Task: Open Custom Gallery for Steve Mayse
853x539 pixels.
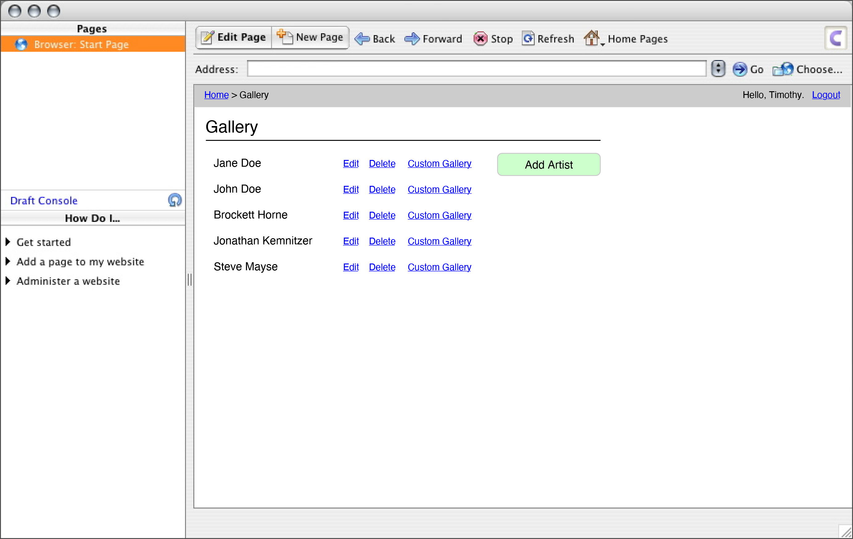Action: [439, 267]
